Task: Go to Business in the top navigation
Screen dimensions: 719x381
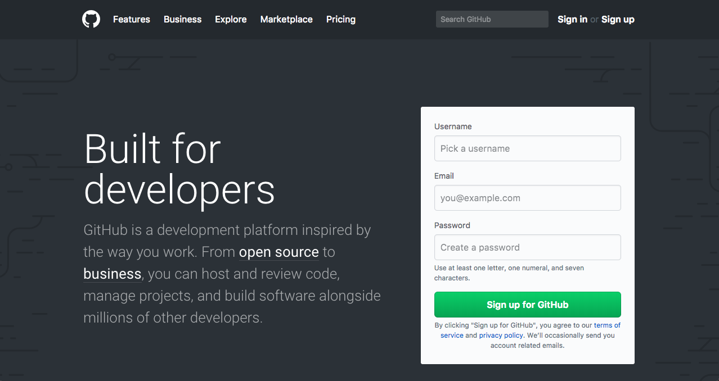Action: 182,19
